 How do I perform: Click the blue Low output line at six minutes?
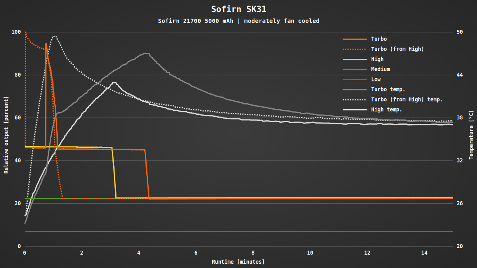(x=196, y=231)
